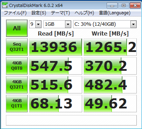Start the 4KiB Q1T1 test

tap(17, 104)
